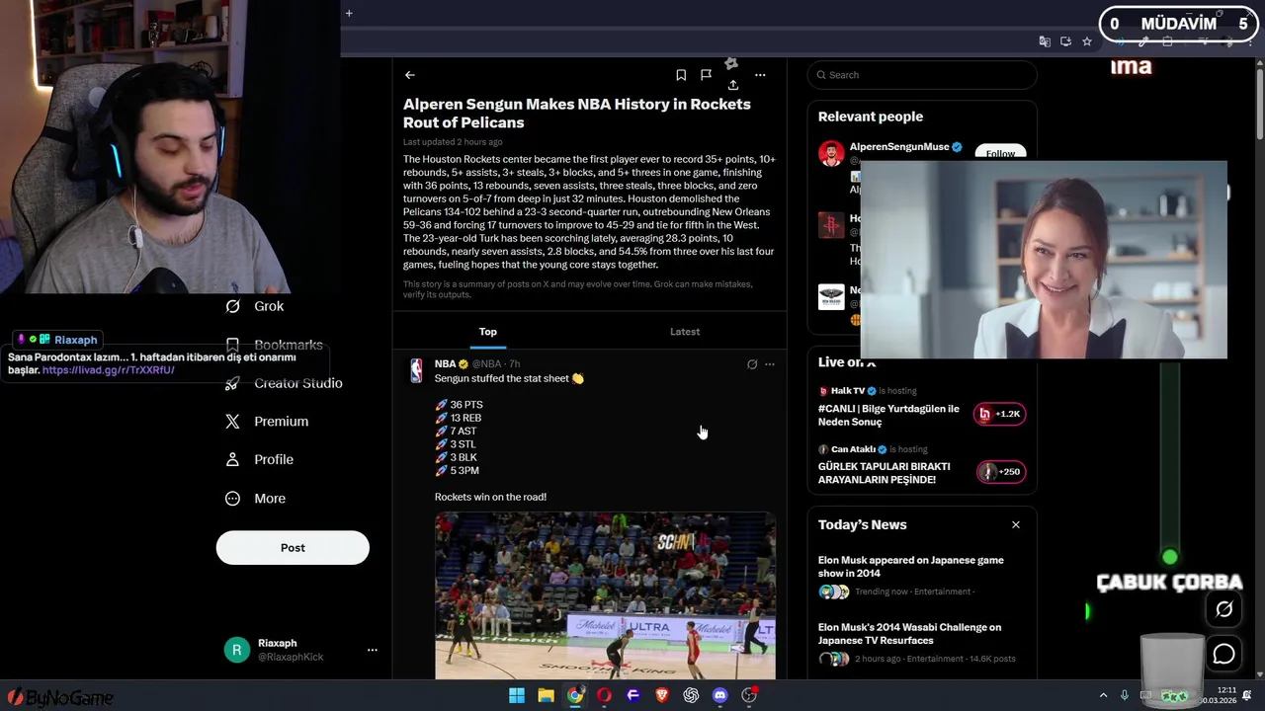
Task: Bookmark the Alperen Sengun story
Action: pyautogui.click(x=681, y=75)
